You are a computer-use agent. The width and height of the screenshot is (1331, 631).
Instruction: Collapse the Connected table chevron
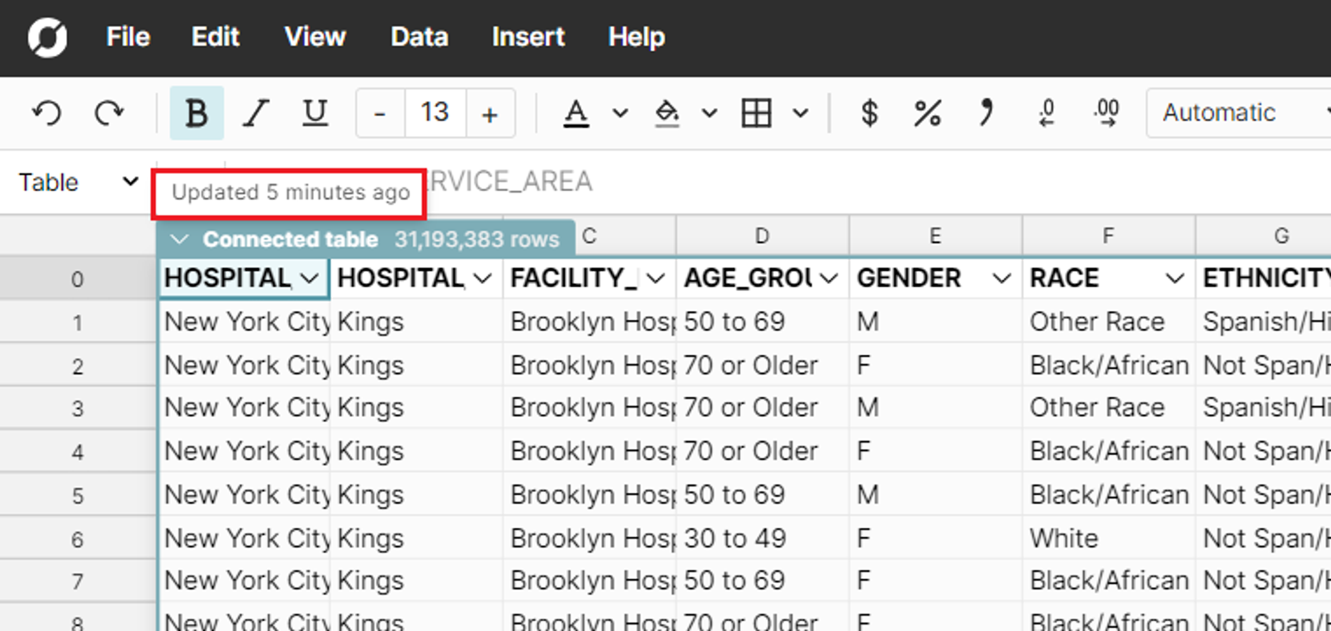180,239
